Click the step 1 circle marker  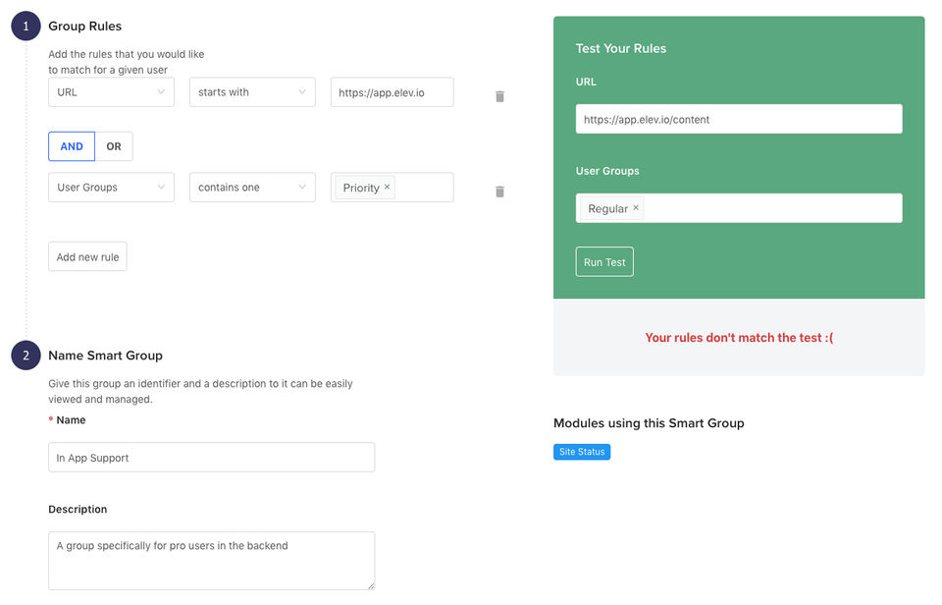coord(26,27)
